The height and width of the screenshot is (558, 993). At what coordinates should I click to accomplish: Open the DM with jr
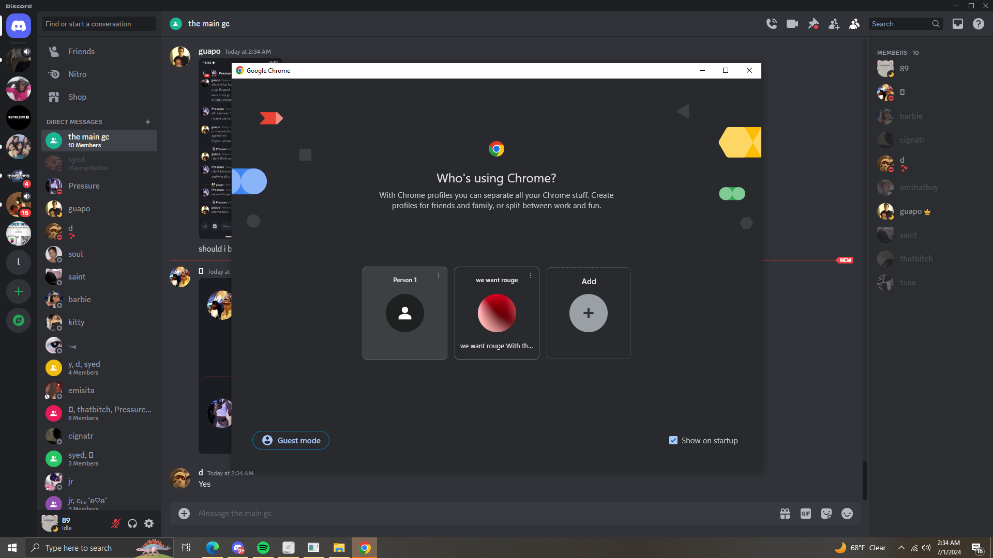(x=99, y=482)
